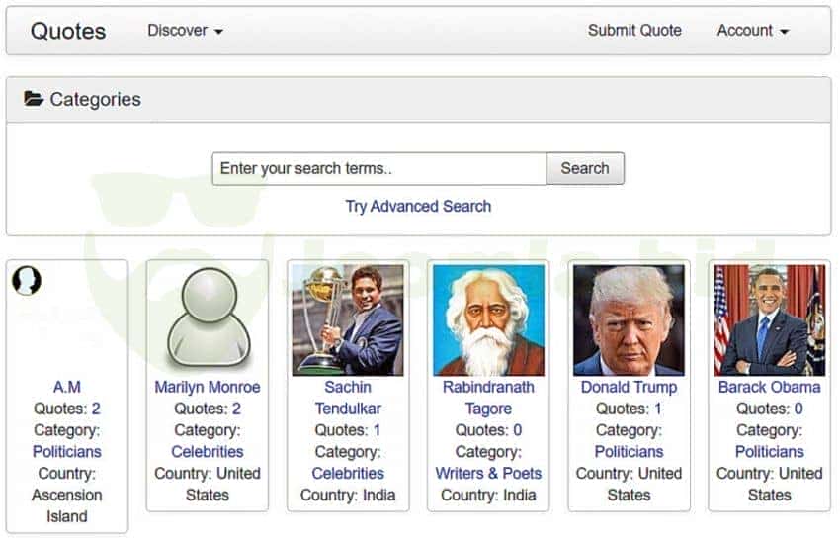The height and width of the screenshot is (546, 840).
Task: Open the Barack Obama name link
Action: 769,387
